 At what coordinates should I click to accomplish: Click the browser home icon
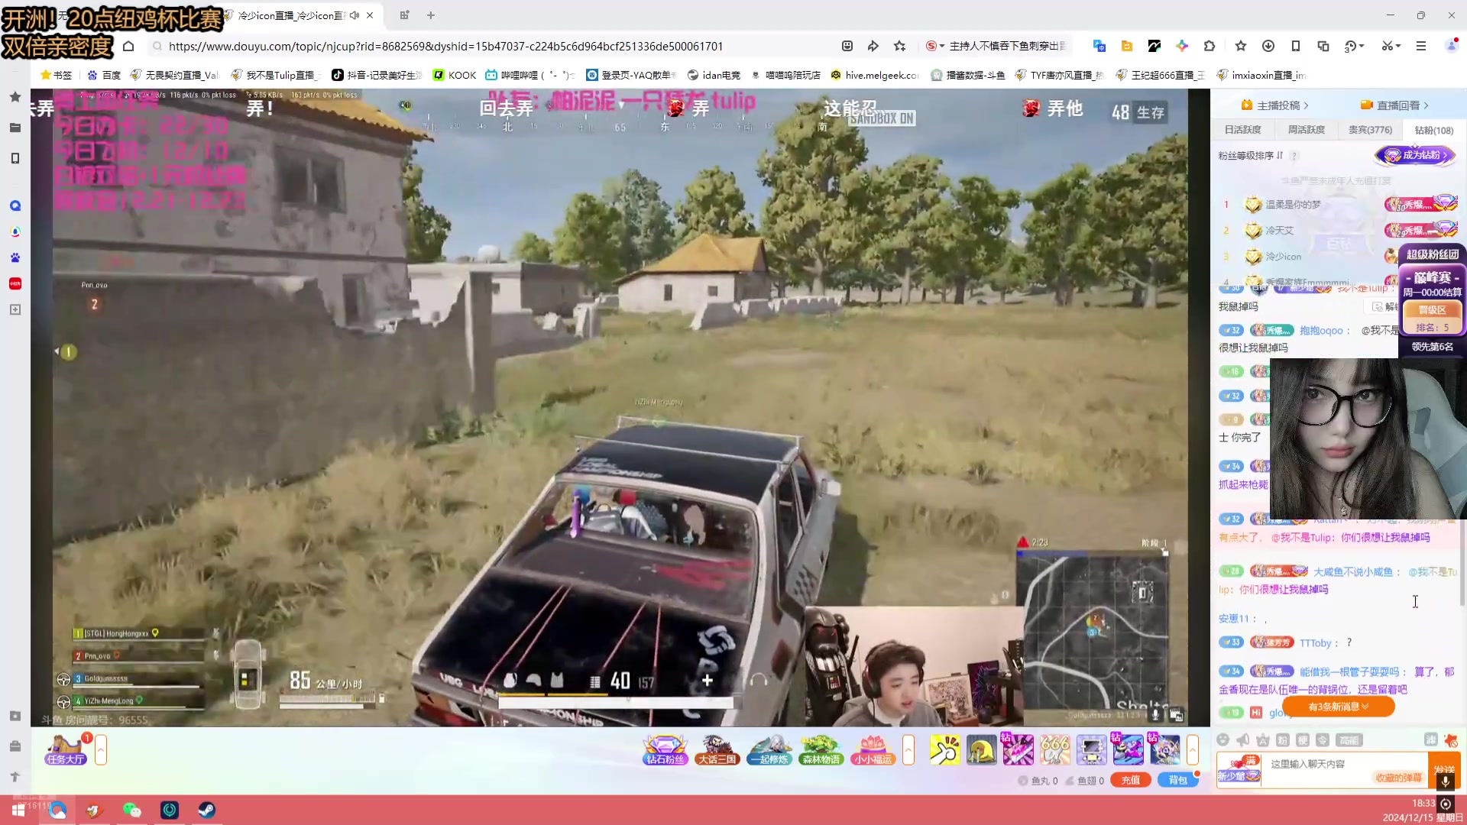pyautogui.click(x=128, y=46)
